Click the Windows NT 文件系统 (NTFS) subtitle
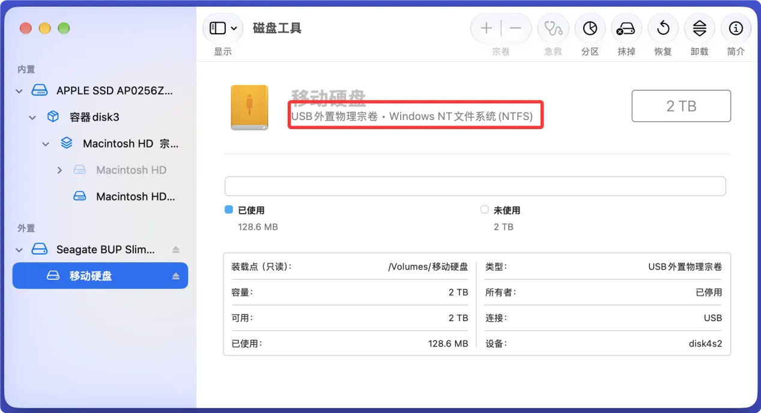 tap(461, 116)
